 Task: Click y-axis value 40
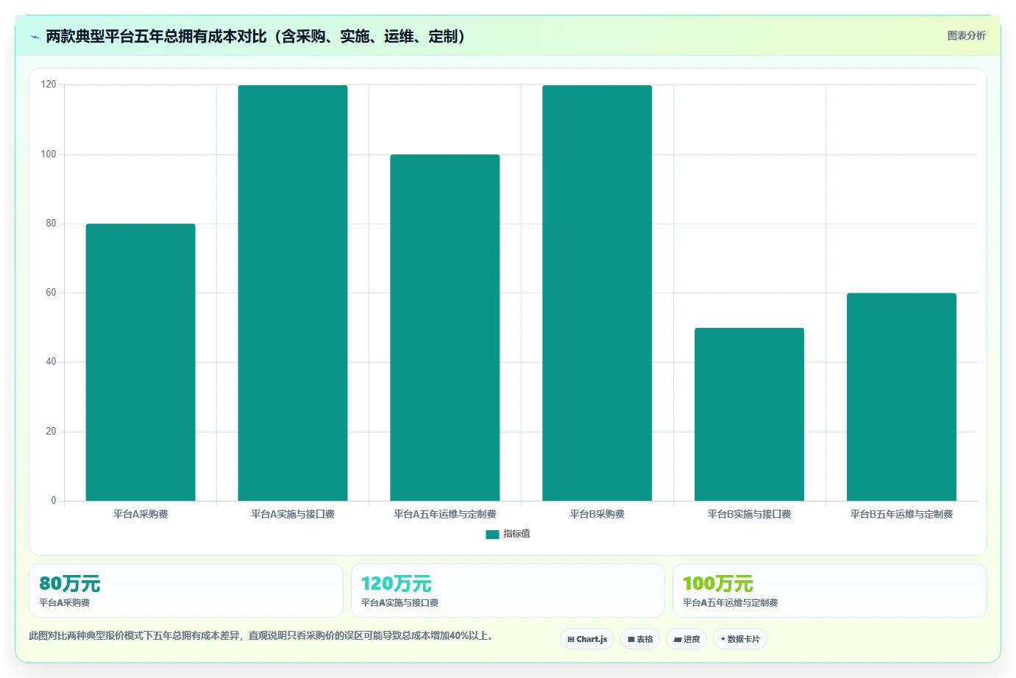coord(51,362)
